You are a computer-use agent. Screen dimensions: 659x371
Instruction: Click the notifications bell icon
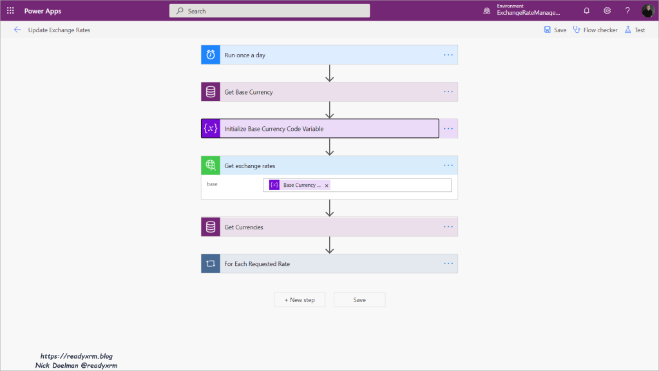coord(586,11)
